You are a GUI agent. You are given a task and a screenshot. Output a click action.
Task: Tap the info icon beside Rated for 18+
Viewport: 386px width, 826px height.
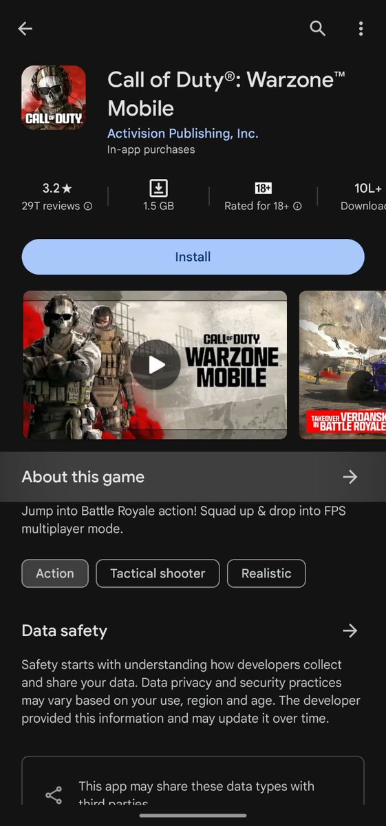[x=297, y=206]
